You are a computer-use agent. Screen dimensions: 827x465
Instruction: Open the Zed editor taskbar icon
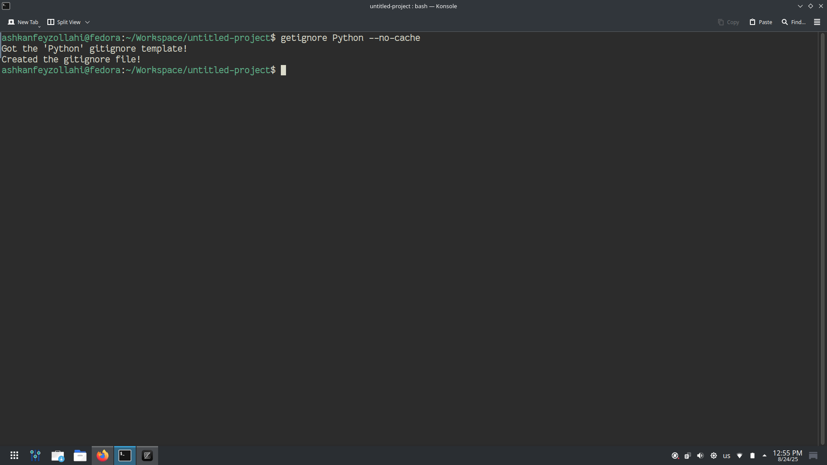pyautogui.click(x=147, y=456)
